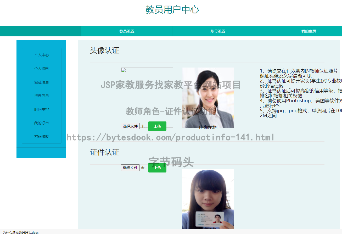
Task: Click the 证件认证 section heading
Action: [x=105, y=152]
